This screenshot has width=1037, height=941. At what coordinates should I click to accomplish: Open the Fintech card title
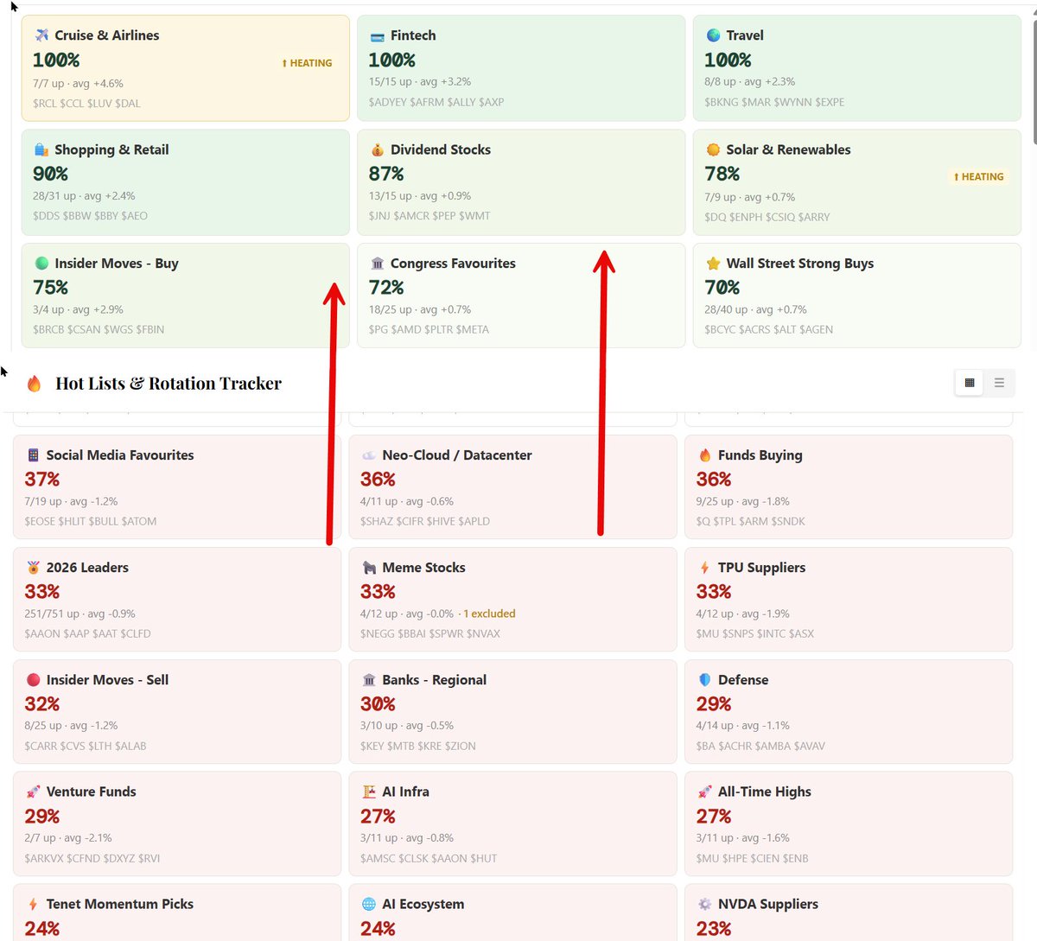pos(413,35)
